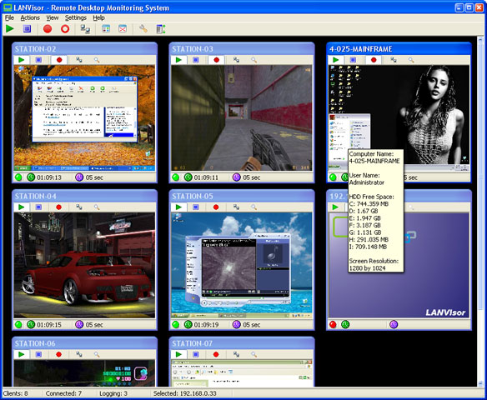Screen dimensions: 487x400
Task: Click red disconnected status indicator in 192 window
Action: [333, 325]
